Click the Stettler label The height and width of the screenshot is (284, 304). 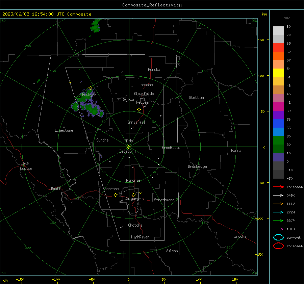pos(197,98)
